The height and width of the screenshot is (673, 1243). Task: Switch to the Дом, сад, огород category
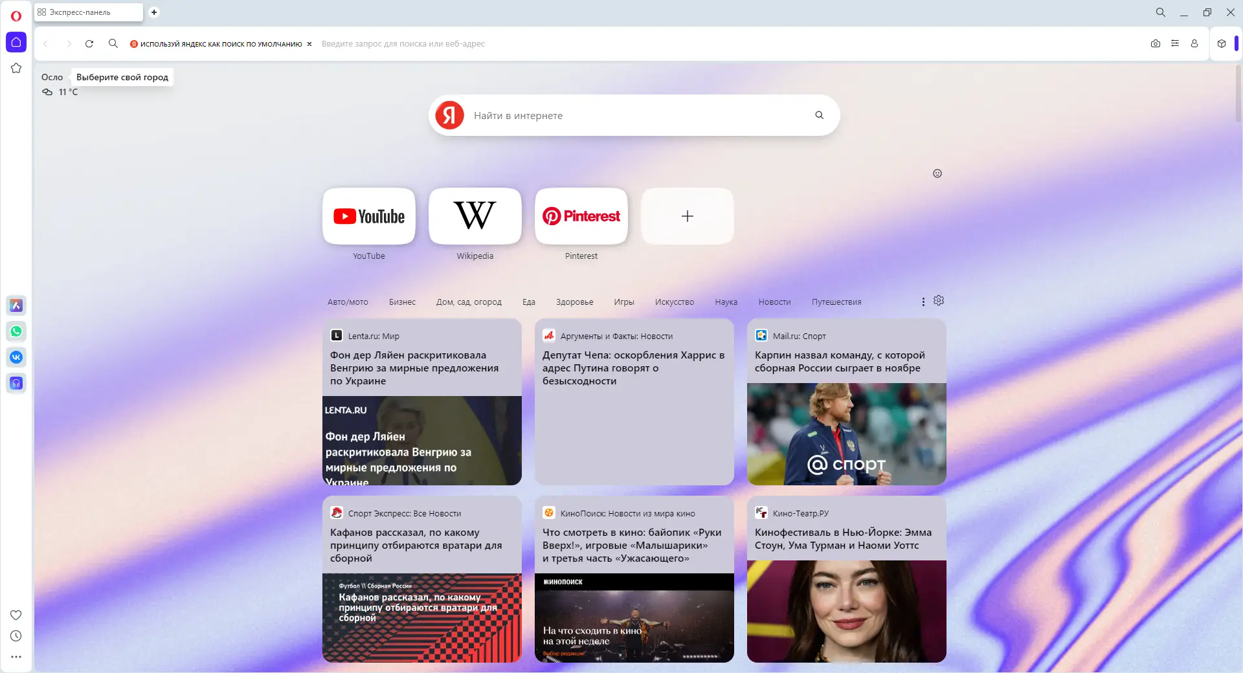pyautogui.click(x=469, y=302)
